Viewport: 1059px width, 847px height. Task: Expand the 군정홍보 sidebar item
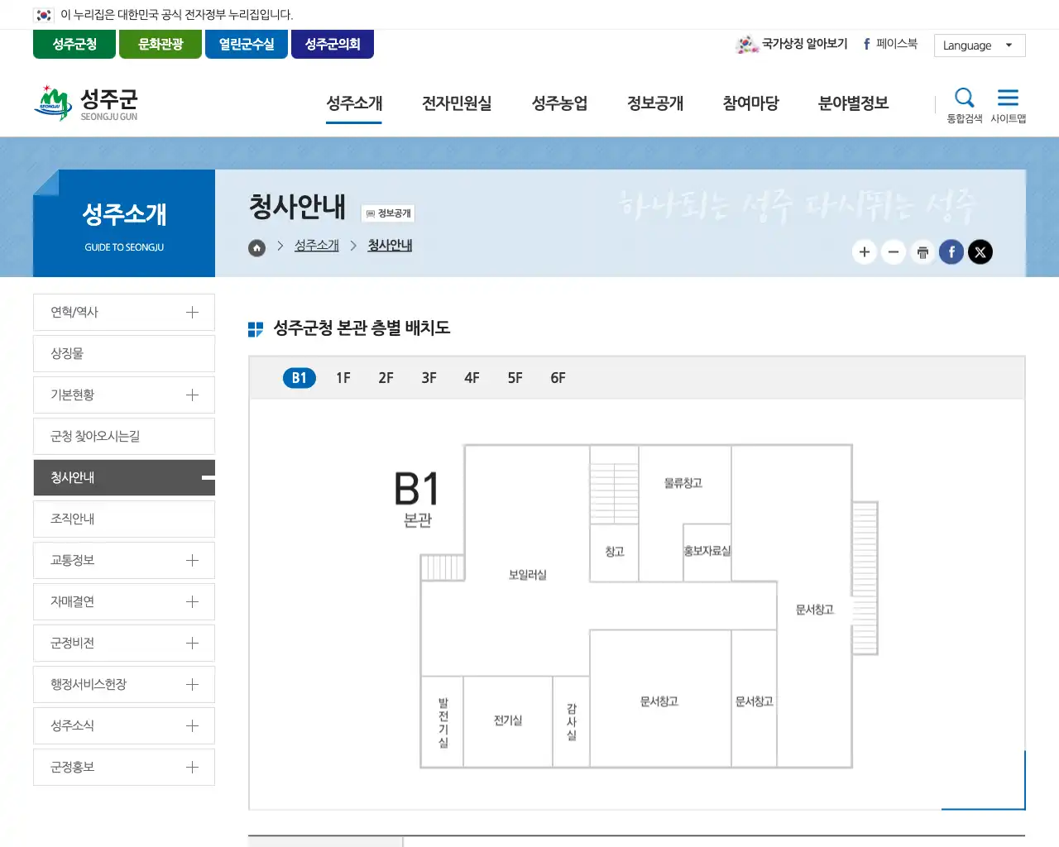pyautogui.click(x=192, y=767)
